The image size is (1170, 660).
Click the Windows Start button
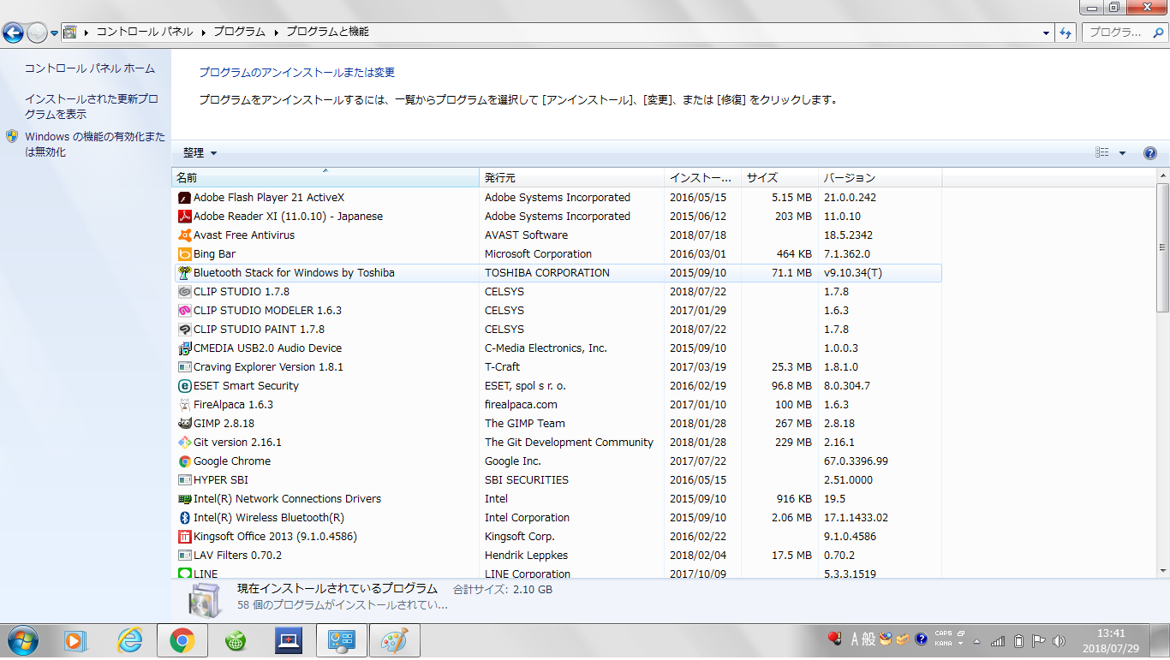click(x=21, y=640)
